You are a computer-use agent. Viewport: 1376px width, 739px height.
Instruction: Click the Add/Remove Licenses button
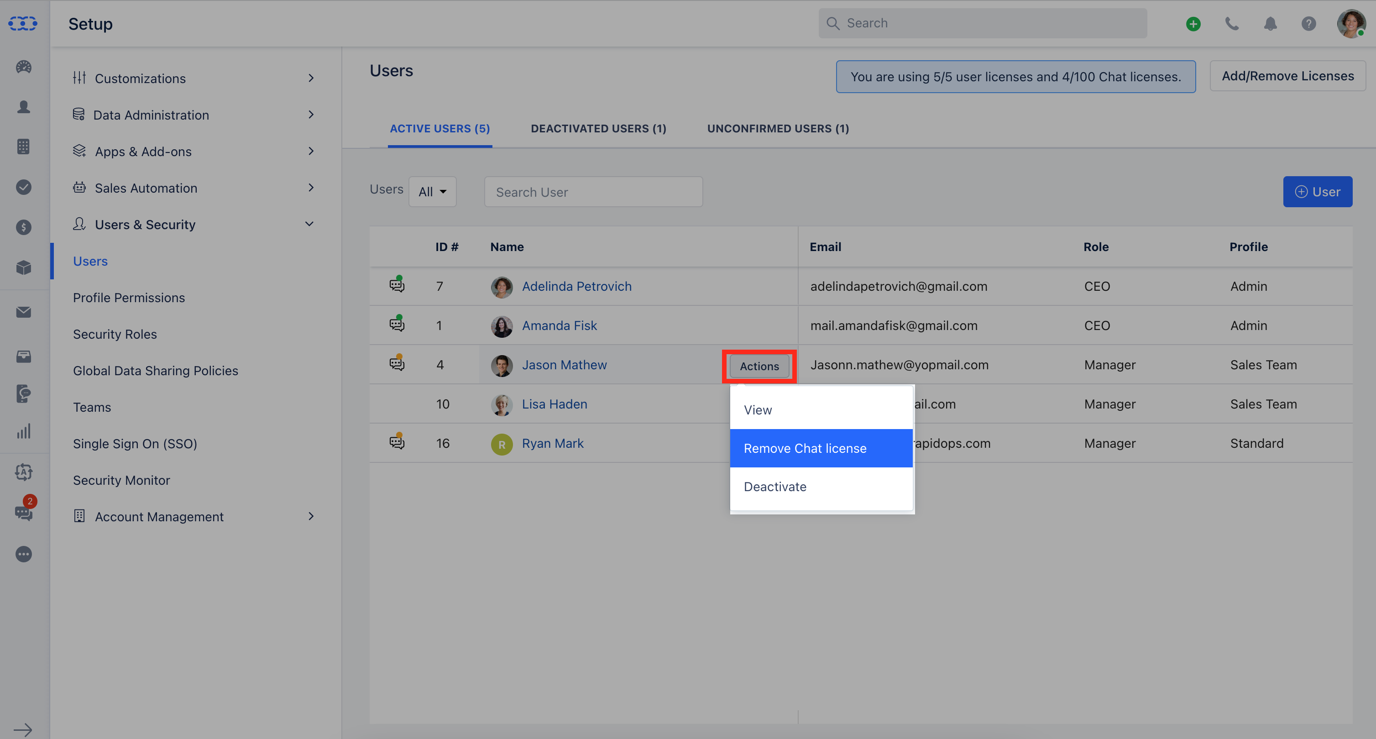1287,76
